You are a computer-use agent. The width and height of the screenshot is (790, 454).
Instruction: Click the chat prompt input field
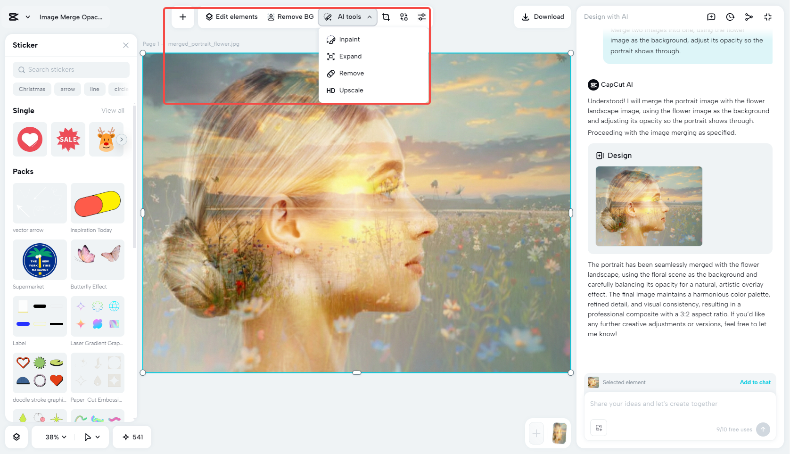point(680,404)
